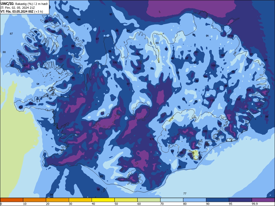Click legend tick label '50'

click(116, 204)
